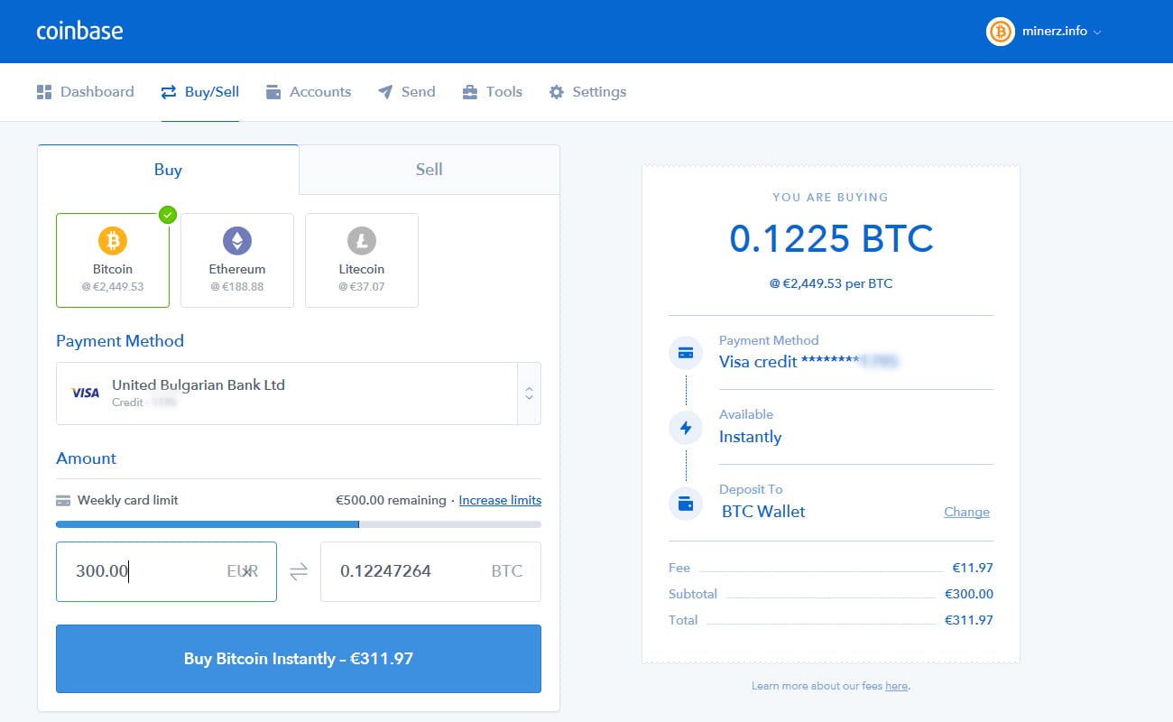Image resolution: width=1173 pixels, height=722 pixels.
Task: Open the Accounts navigation item
Action: pyautogui.click(x=309, y=92)
